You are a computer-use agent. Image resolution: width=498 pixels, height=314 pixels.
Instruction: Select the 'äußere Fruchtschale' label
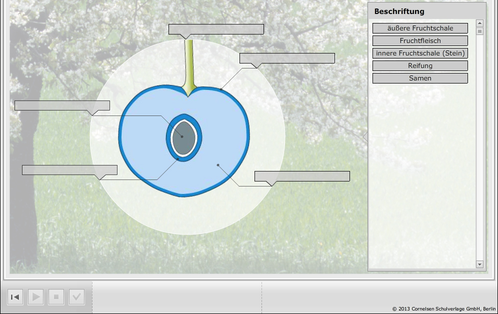tap(420, 28)
